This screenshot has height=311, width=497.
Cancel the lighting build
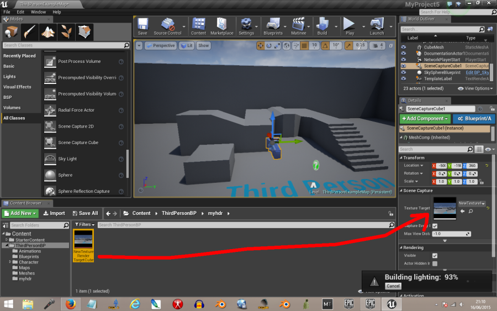tap(393, 286)
